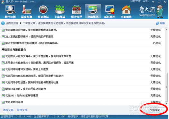Click 已优化 status on autoplay row

coord(157,43)
